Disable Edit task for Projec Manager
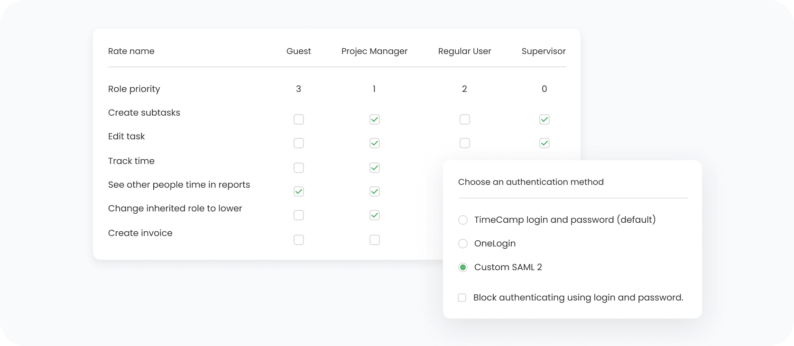This screenshot has width=794, height=346. pos(375,143)
